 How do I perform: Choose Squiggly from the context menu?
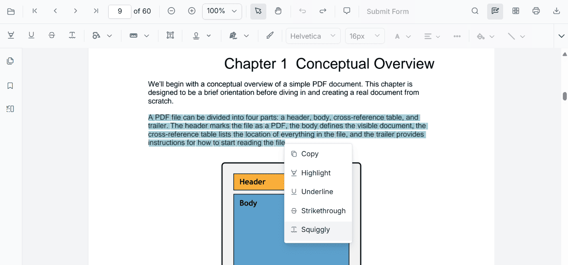point(315,230)
